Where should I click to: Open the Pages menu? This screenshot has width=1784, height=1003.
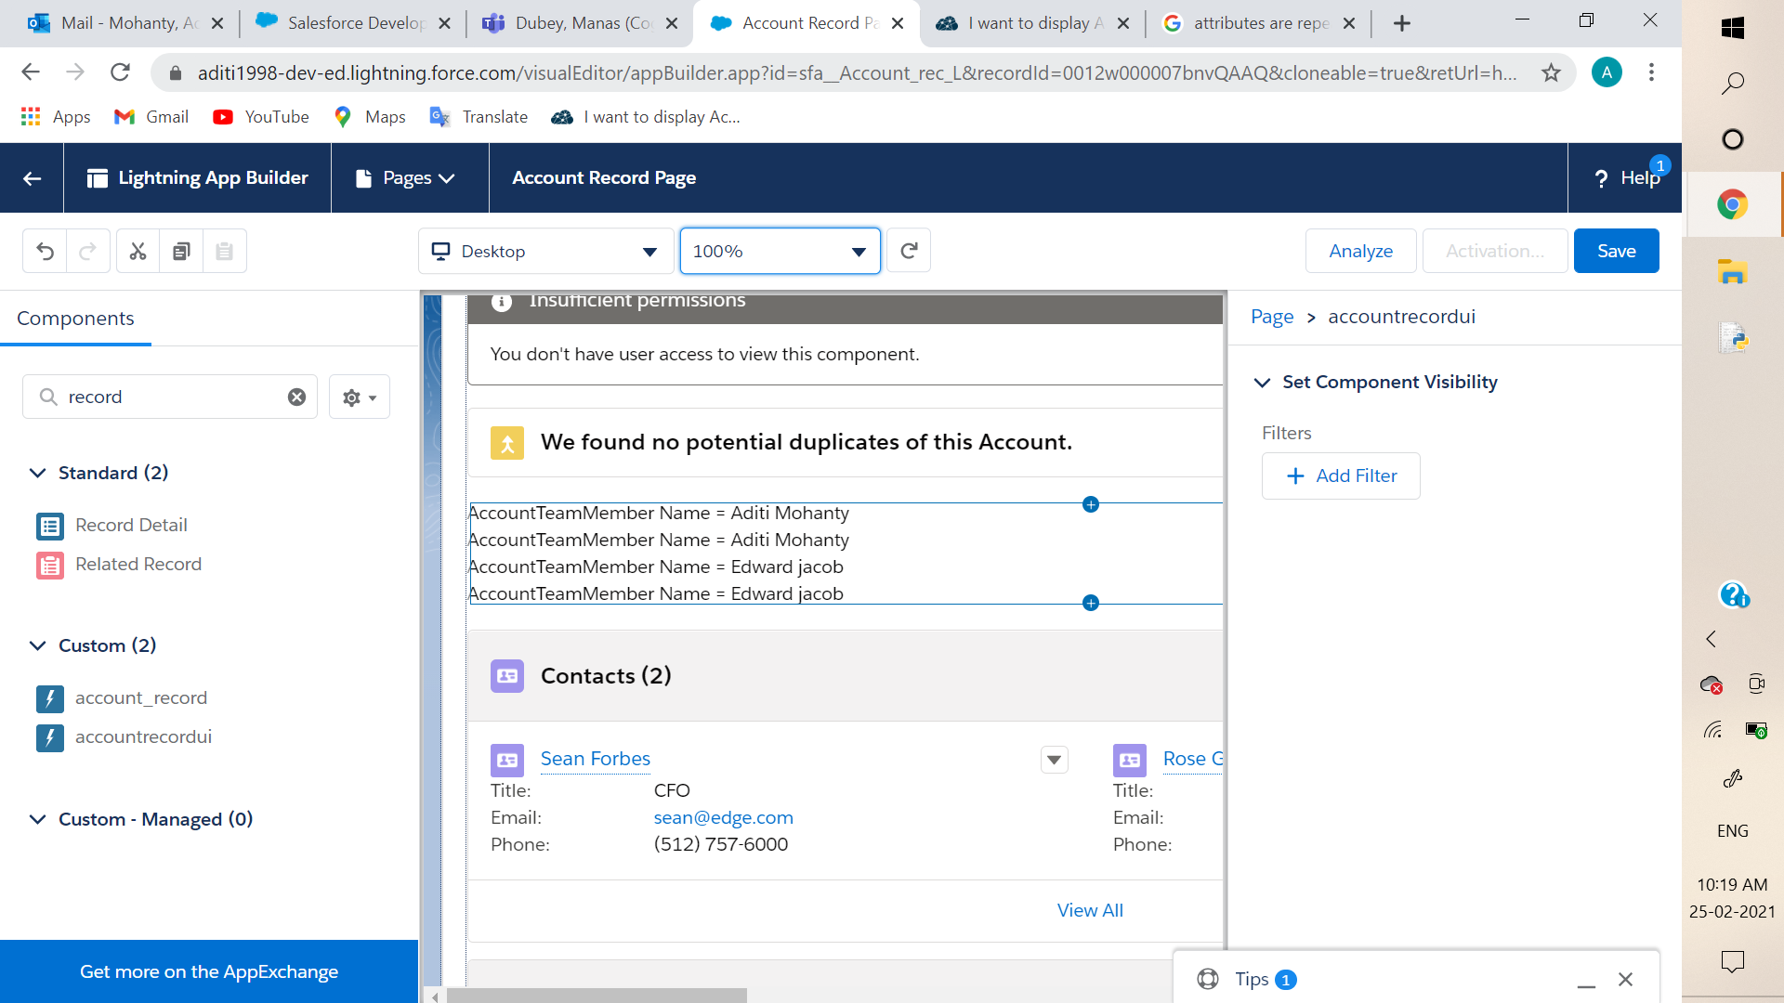click(x=414, y=177)
